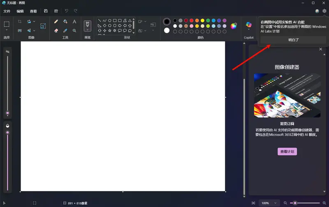The width and height of the screenshot is (329, 207).
Task: Pick the six-point star shape
Action: pos(115,30)
